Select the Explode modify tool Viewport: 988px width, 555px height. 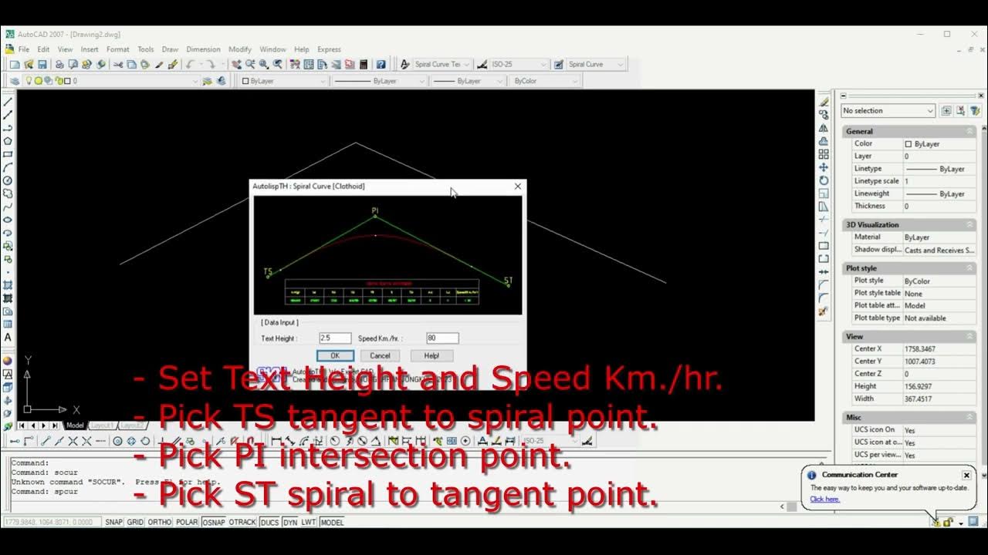point(824,311)
